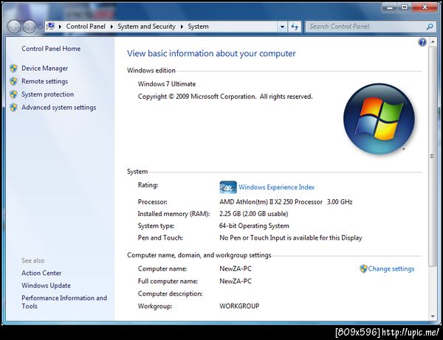Open Action Center under See also

click(41, 273)
